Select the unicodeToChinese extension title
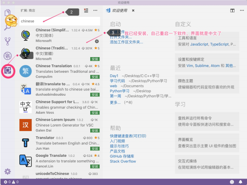This screenshot has height=185, width=247. [x=52, y=173]
